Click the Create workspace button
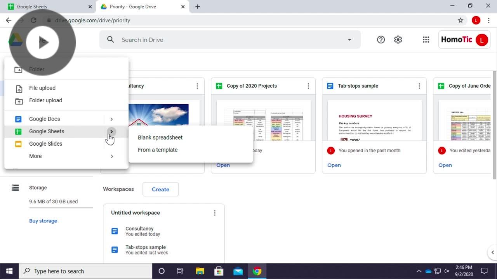497x279 pixels. pos(160,189)
